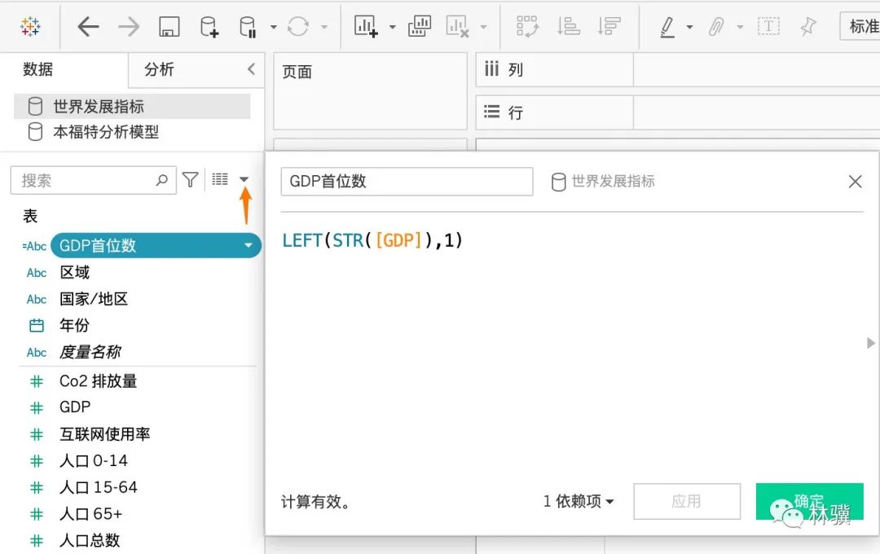Toggle the show mark labels icon
Screen dimensions: 880x554
768,26
